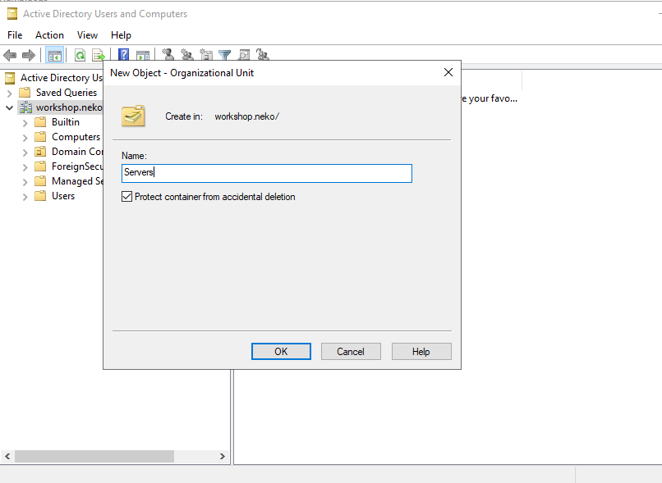The width and height of the screenshot is (662, 483).
Task: Collapse the workshop.neko domain node
Action: [9, 107]
